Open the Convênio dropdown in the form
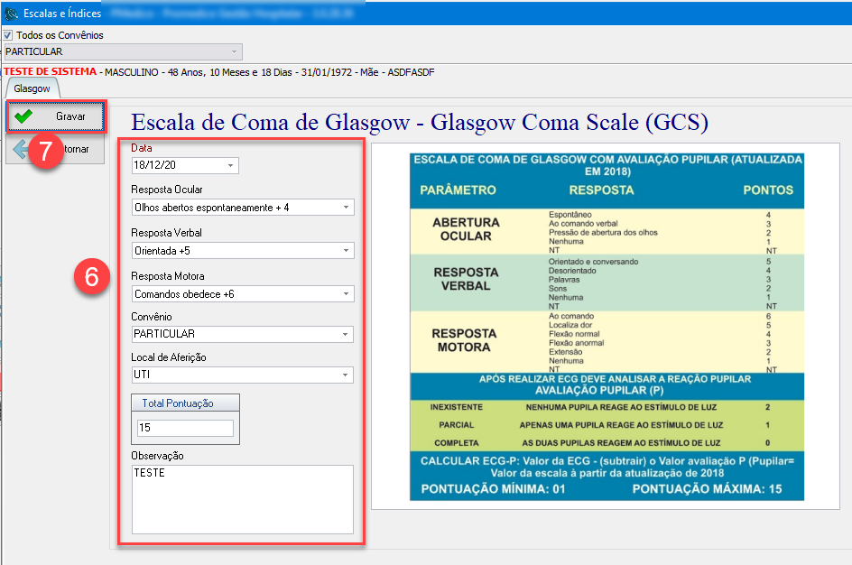This screenshot has height=565, width=852. point(347,335)
